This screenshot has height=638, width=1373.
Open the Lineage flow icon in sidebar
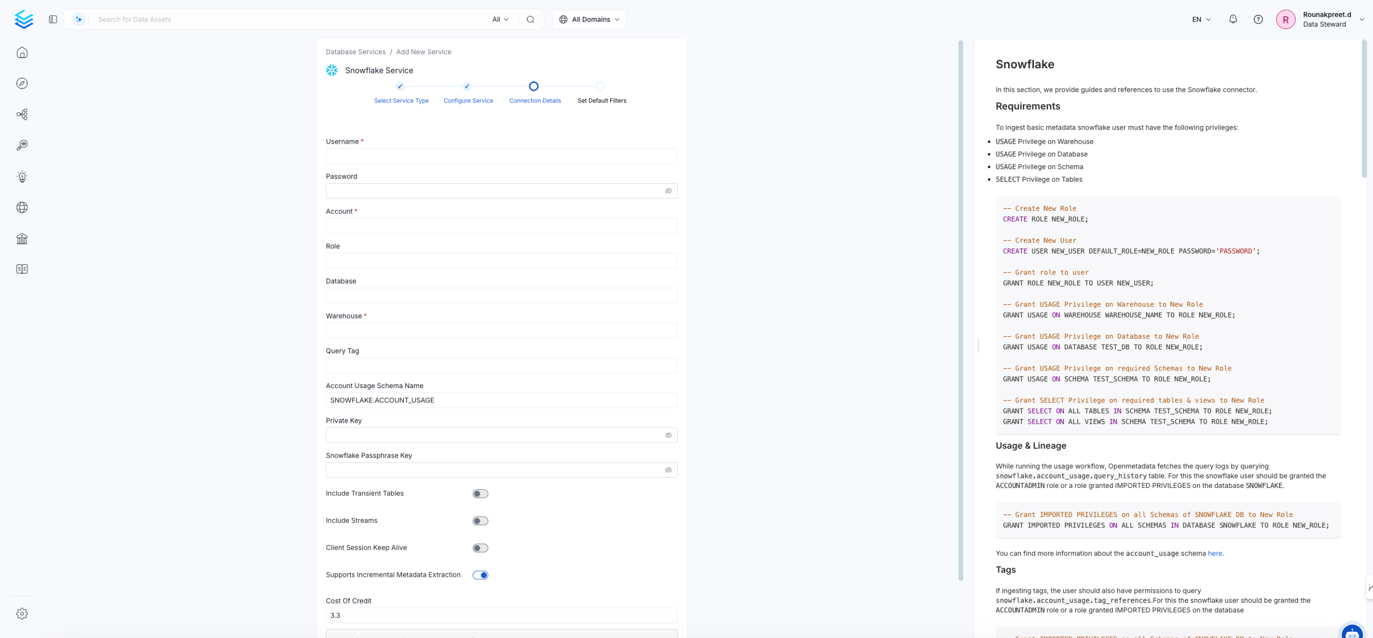pyautogui.click(x=22, y=114)
